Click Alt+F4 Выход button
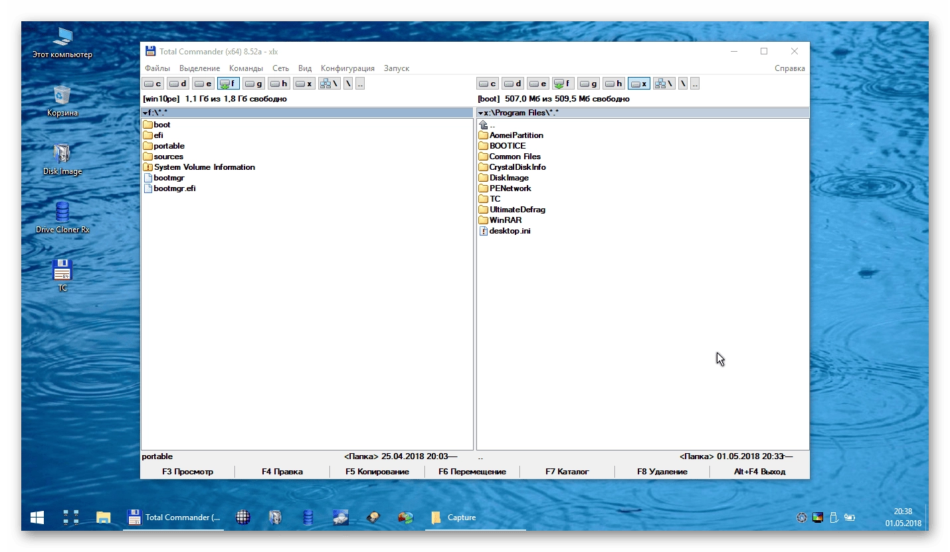 coord(759,472)
